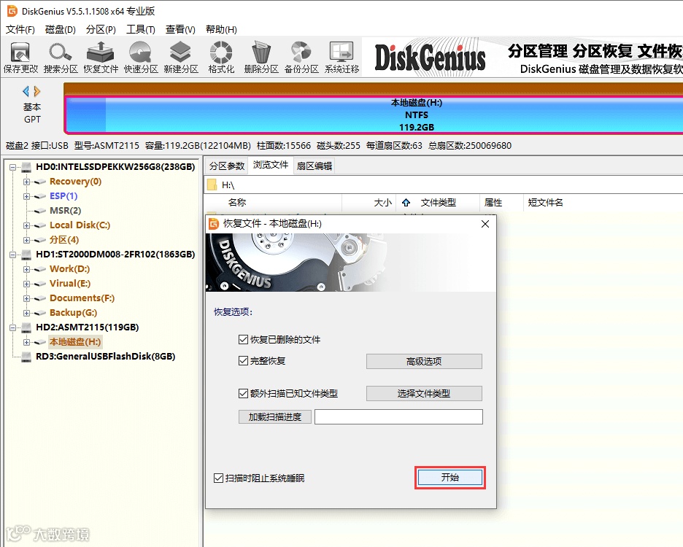This screenshot has width=683, height=547.
Task: Click the HD1 ST2000DM008 disk icon
Action: [26, 255]
